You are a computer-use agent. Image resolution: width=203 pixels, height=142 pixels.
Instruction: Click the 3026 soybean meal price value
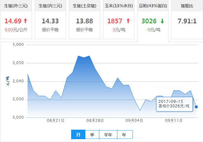149,21
